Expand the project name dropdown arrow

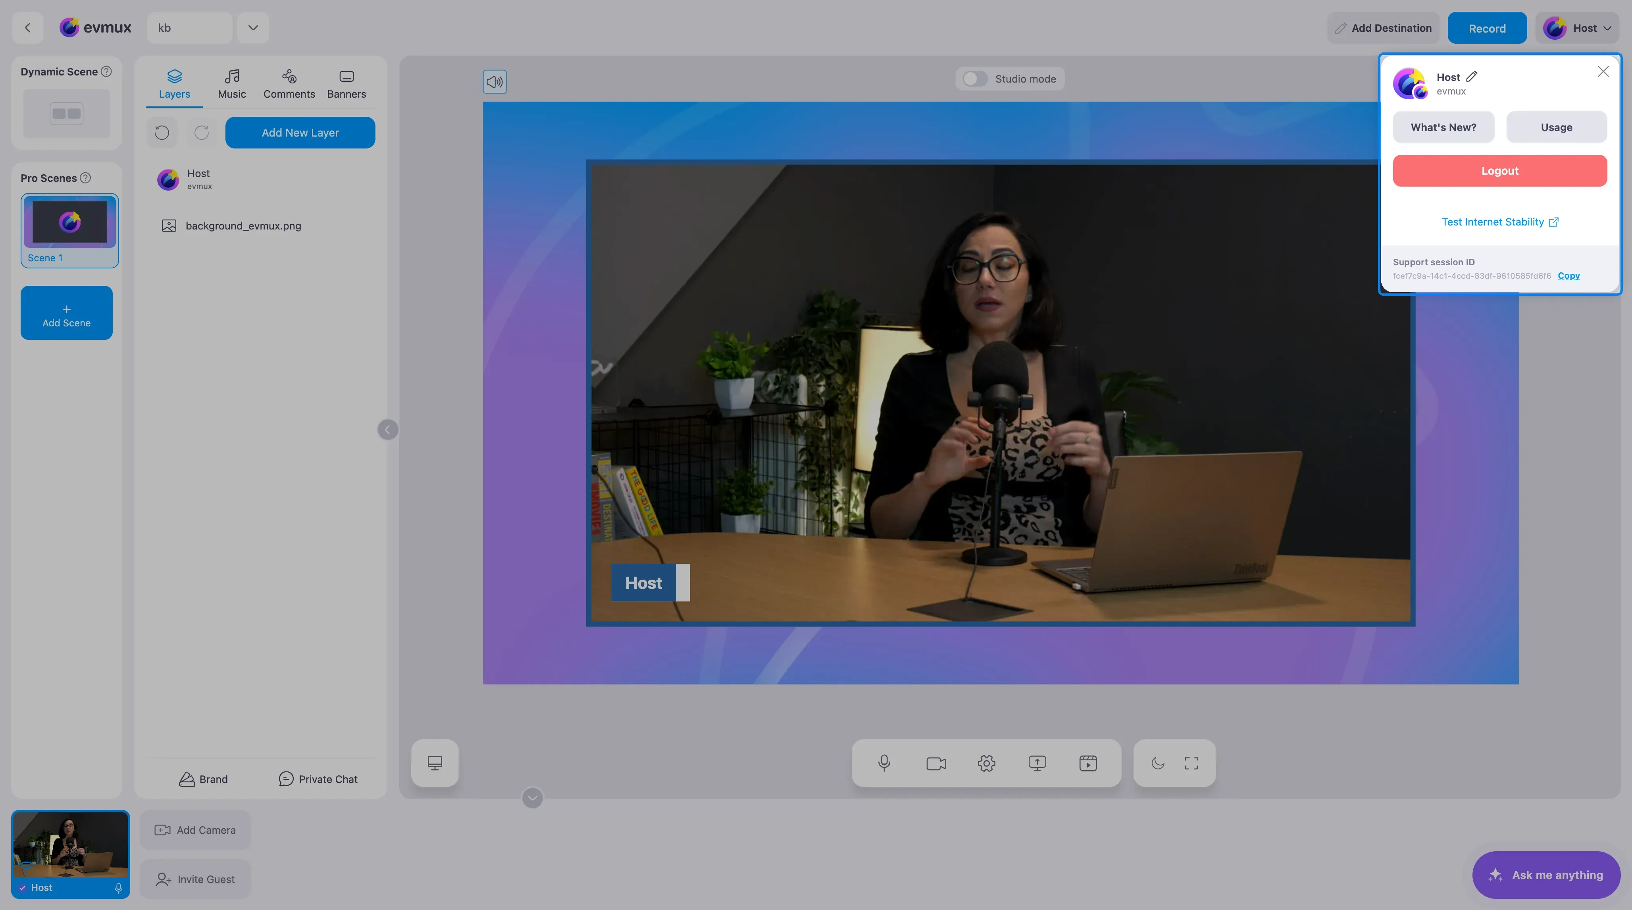[253, 28]
